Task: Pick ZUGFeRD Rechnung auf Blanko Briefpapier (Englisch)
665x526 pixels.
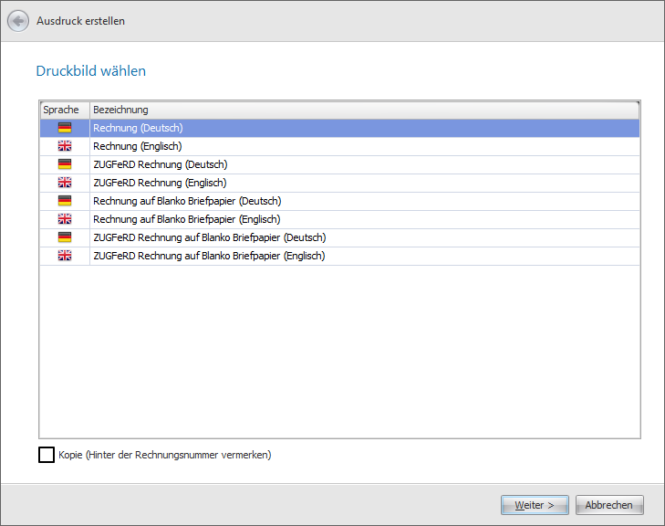Action: pyautogui.click(x=209, y=256)
